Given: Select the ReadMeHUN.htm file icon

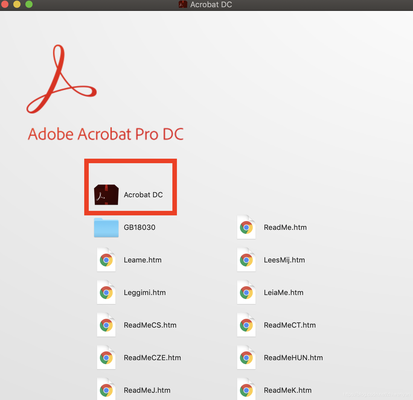Looking at the screenshot, I should point(246,357).
